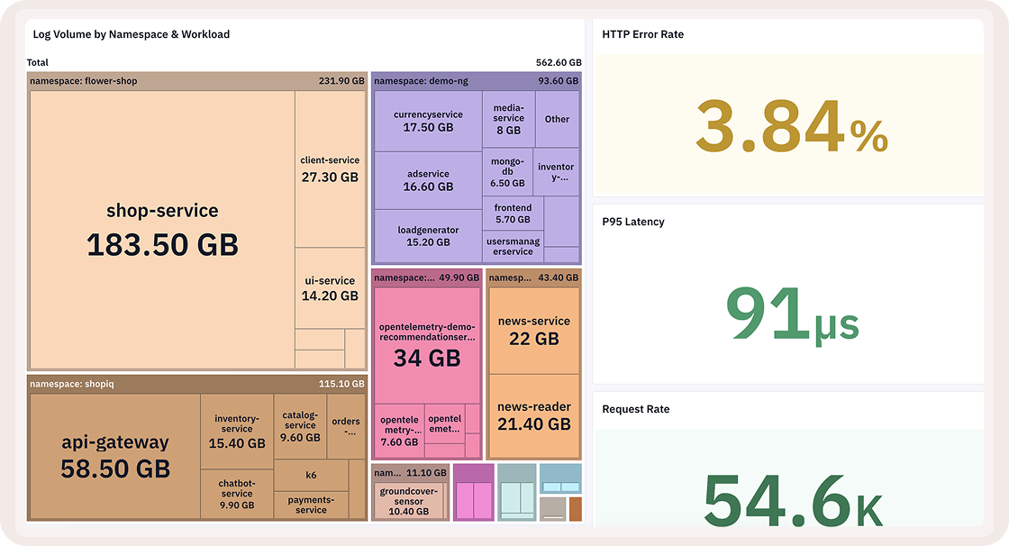Click the Other tile in demo-ng
The image size is (1009, 546).
click(557, 119)
